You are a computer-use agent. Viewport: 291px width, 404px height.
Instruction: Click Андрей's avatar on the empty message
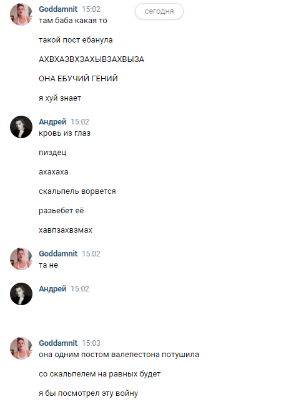tap(21, 294)
